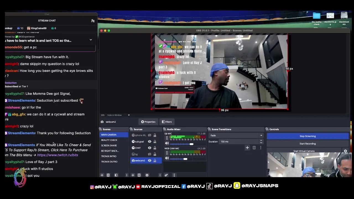Click the Properties button
The height and width of the screenshot is (199, 354).
pos(148,122)
